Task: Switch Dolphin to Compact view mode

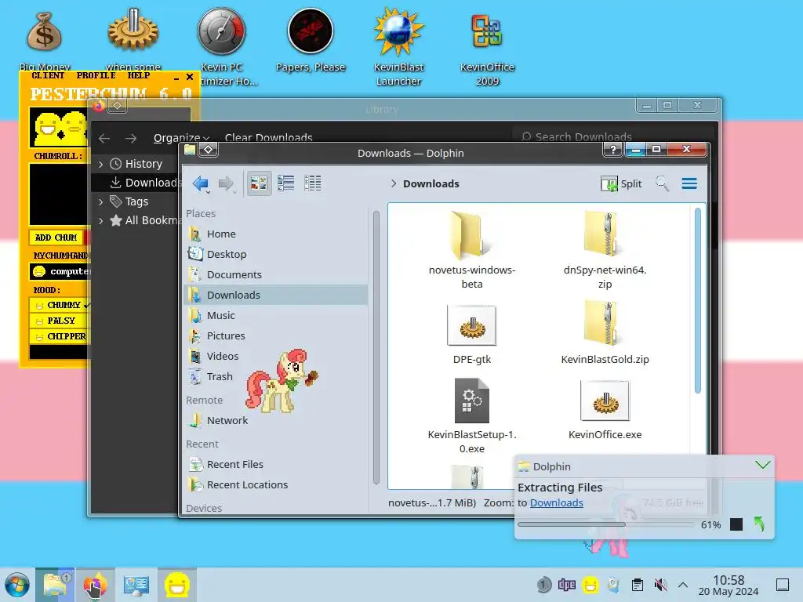Action: click(x=285, y=183)
